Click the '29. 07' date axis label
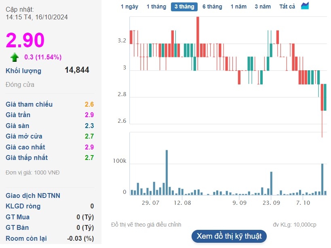Image resolution: width=331 pixels, height=248 pixels. click(150, 203)
